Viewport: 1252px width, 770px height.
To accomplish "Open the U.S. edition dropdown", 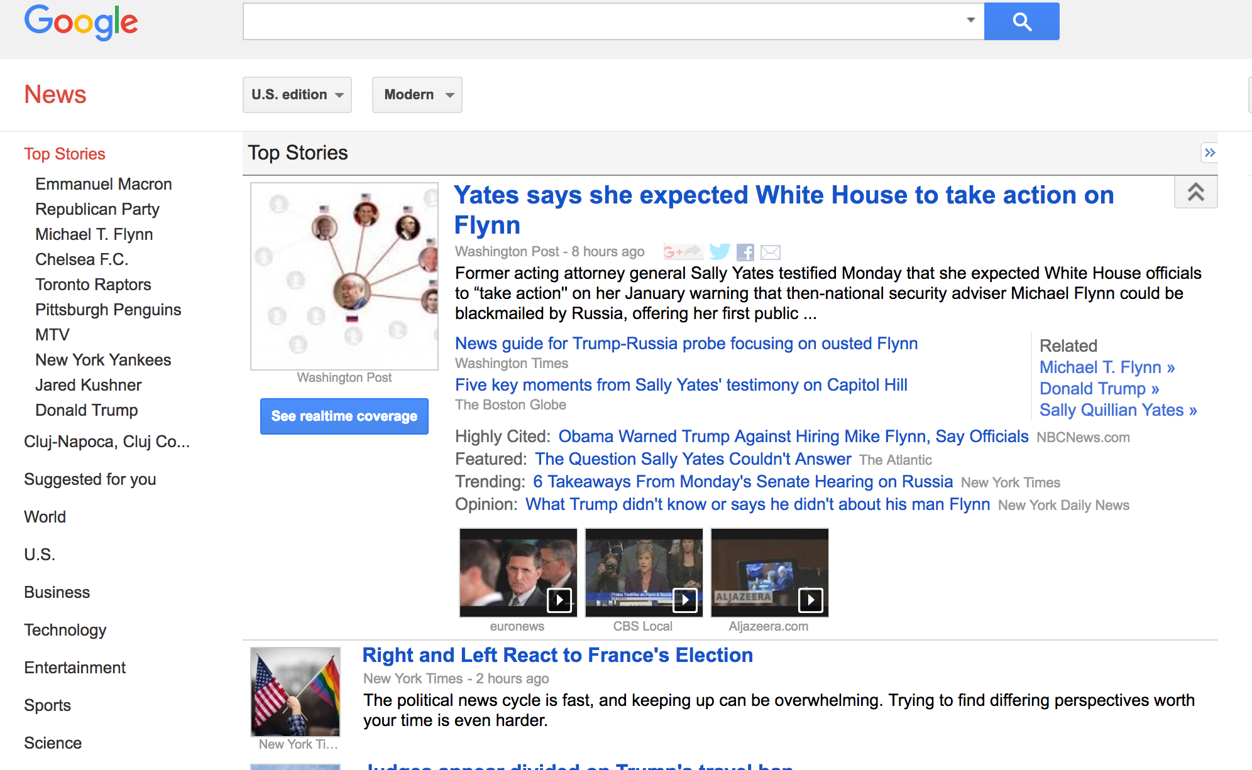I will click(x=297, y=95).
